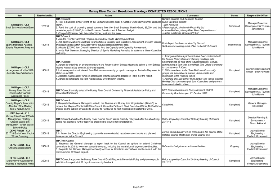Viewport: 277px width, 194px height.
Task: Select the resolution number for GM Report CL3
Action: (44, 26)
